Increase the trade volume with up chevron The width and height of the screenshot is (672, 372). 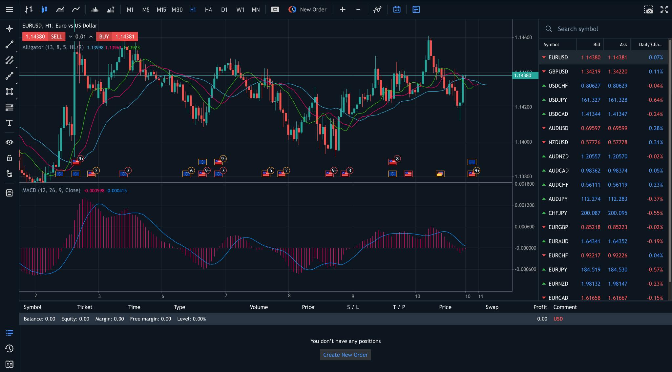coord(91,36)
